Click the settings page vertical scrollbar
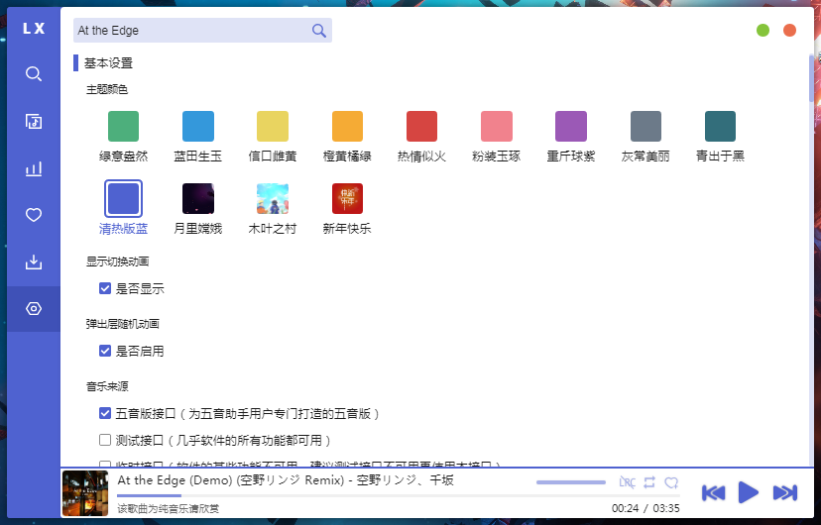821x525 pixels. tap(812, 78)
